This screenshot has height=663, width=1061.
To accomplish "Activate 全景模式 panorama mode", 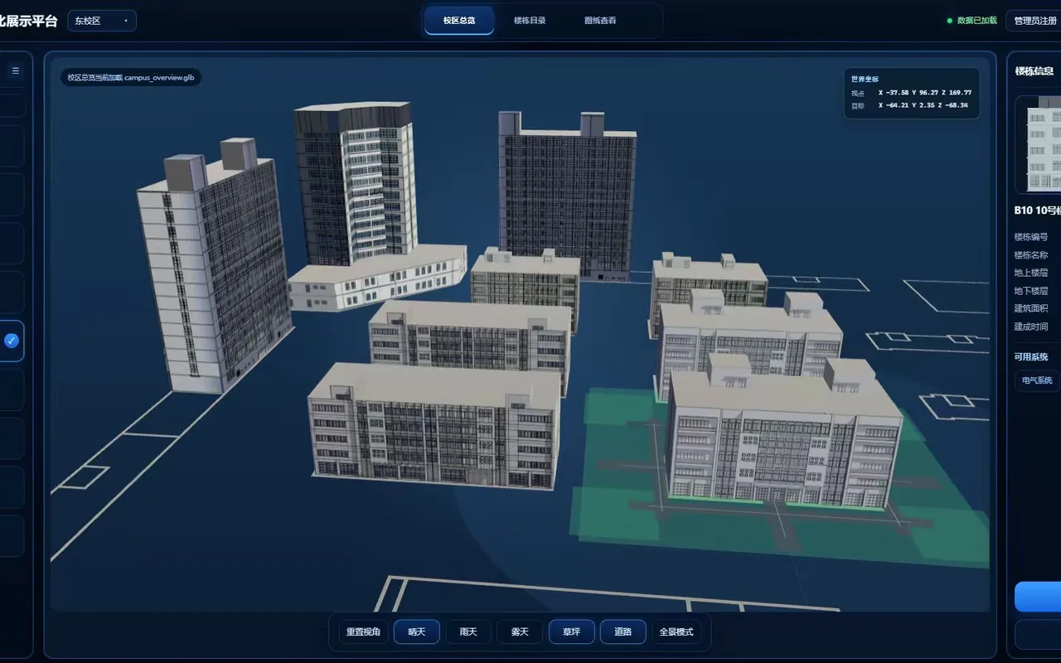I will pyautogui.click(x=676, y=632).
